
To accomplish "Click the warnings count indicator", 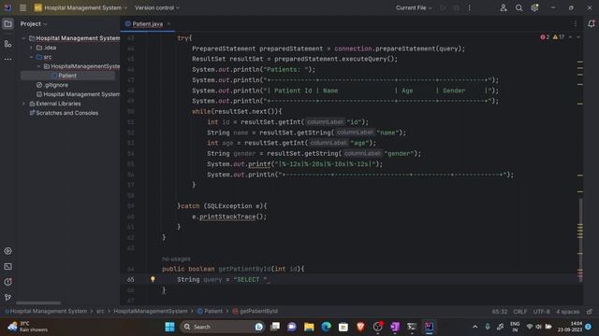I will tap(559, 37).
